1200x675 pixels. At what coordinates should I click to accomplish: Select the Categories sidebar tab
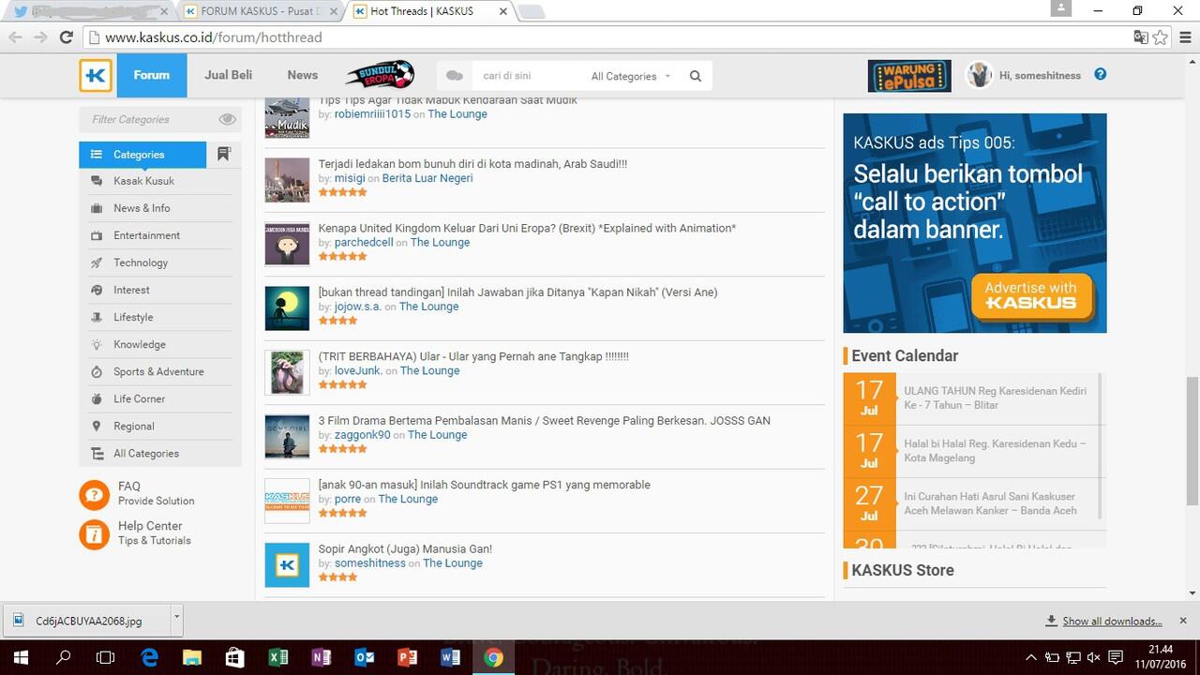[142, 155]
